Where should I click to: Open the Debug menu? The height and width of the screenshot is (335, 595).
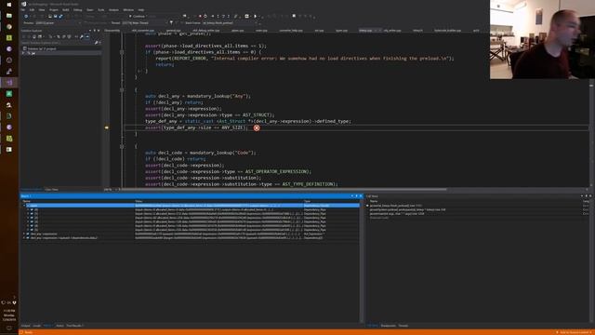click(x=78, y=10)
